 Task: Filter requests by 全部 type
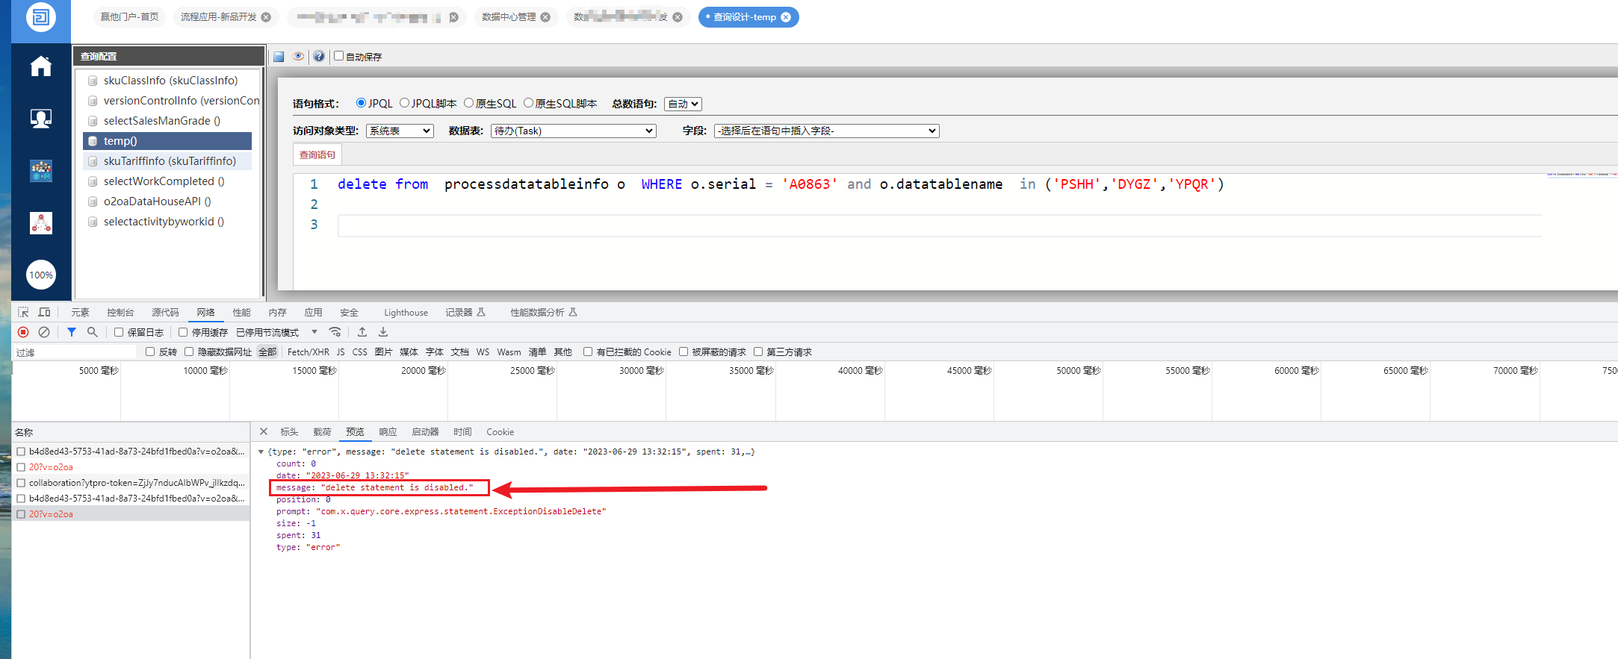[x=267, y=352]
